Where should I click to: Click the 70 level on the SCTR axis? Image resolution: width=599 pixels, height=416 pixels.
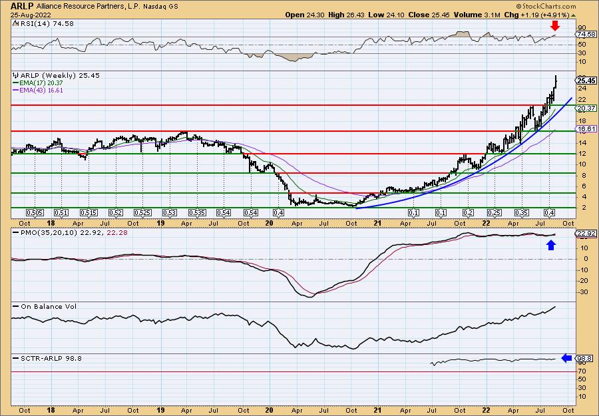582,371
